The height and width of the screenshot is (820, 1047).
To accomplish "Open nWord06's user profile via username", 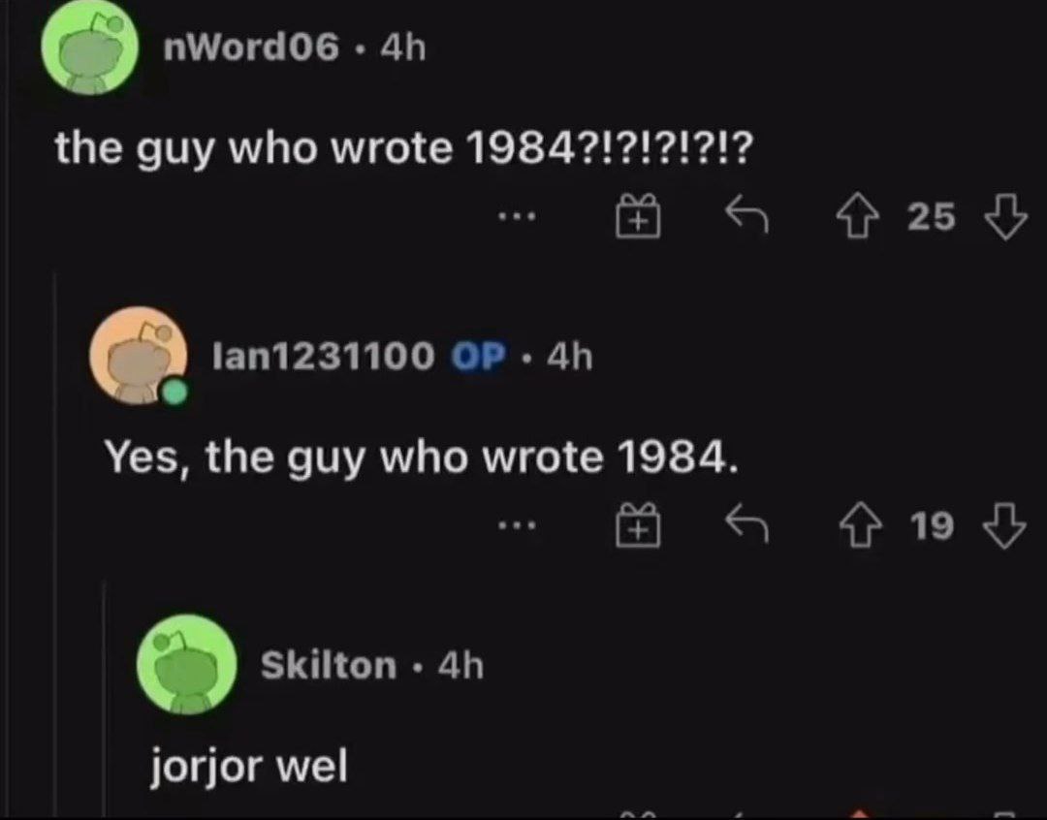I will click(251, 48).
